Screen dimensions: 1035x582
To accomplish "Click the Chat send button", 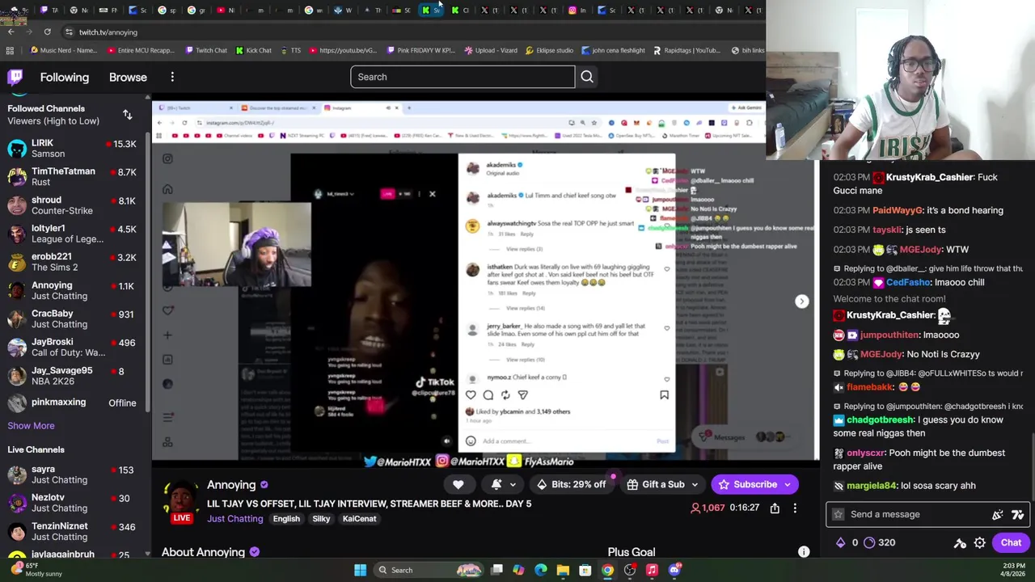I will (x=1011, y=542).
